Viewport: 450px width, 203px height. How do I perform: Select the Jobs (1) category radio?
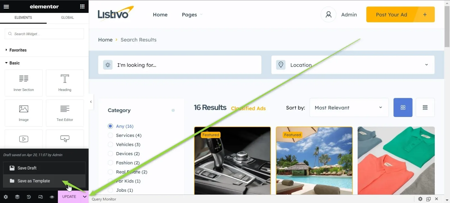click(111, 190)
